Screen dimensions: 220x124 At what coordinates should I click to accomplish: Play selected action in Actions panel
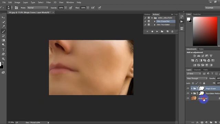(157, 31)
